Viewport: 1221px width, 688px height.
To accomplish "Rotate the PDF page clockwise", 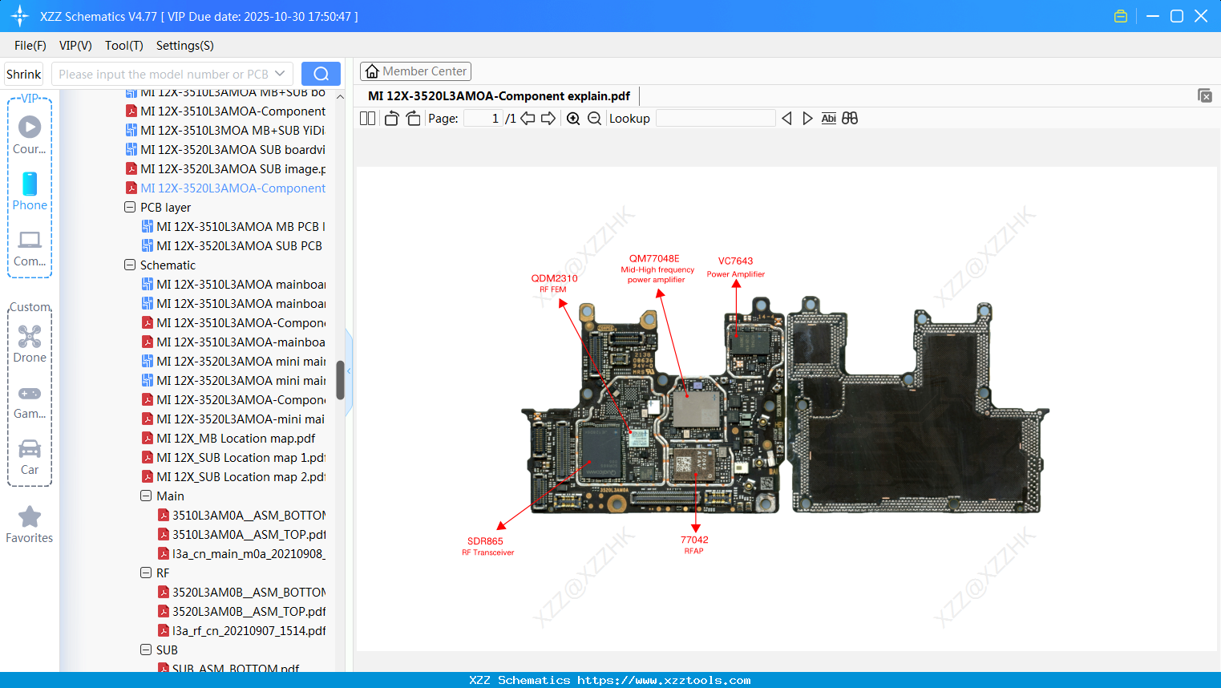I will 412,118.
